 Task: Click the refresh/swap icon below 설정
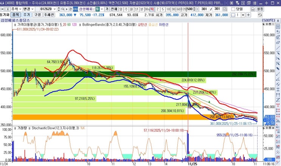[x=260, y=15]
